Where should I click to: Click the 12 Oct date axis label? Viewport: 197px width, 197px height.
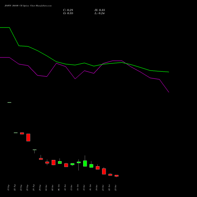click(65, 188)
